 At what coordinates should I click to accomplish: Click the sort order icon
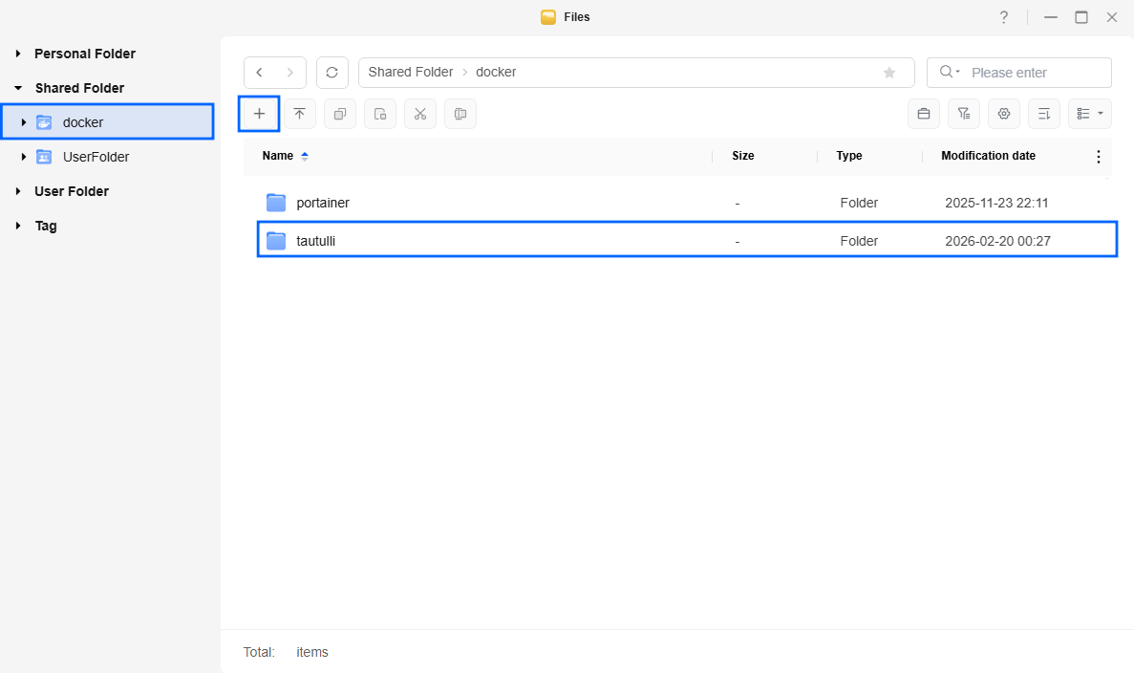(x=1043, y=113)
